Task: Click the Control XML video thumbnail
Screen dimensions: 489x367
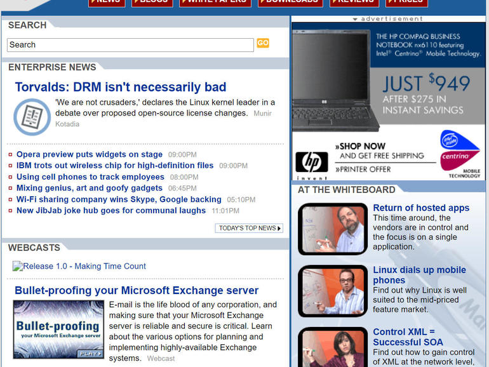Action: click(x=333, y=347)
